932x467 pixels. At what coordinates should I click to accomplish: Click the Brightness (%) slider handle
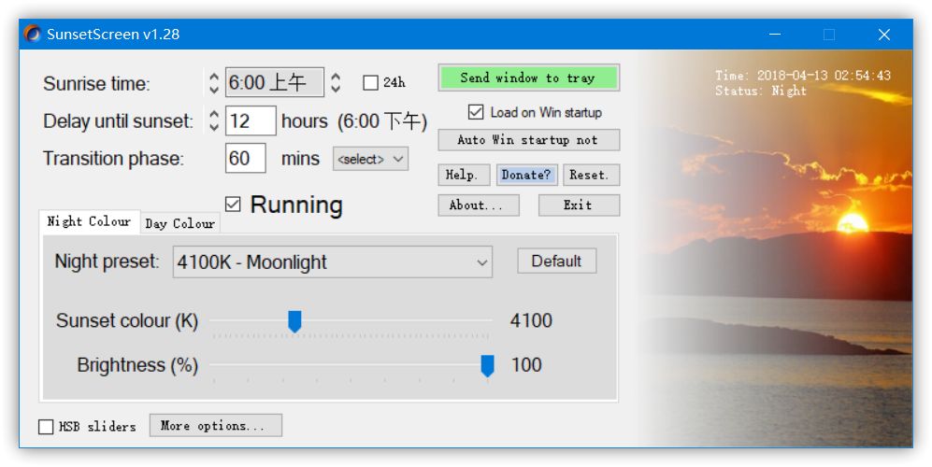487,366
